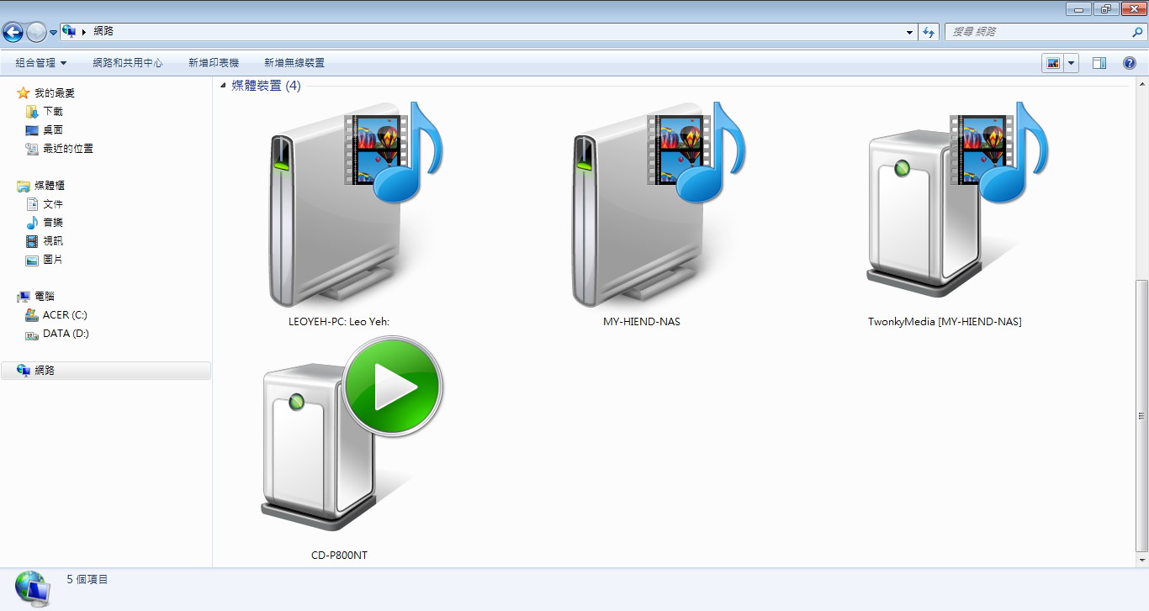Click the Forward navigation arrow
This screenshot has width=1149, height=611.
coord(36,32)
